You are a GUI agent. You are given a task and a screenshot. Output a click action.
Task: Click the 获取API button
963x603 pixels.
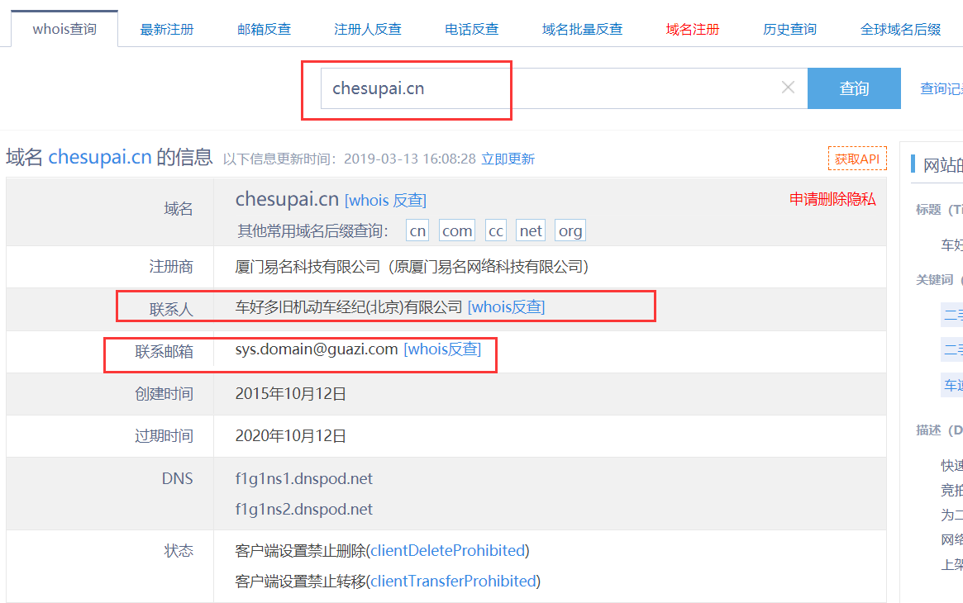(x=856, y=159)
